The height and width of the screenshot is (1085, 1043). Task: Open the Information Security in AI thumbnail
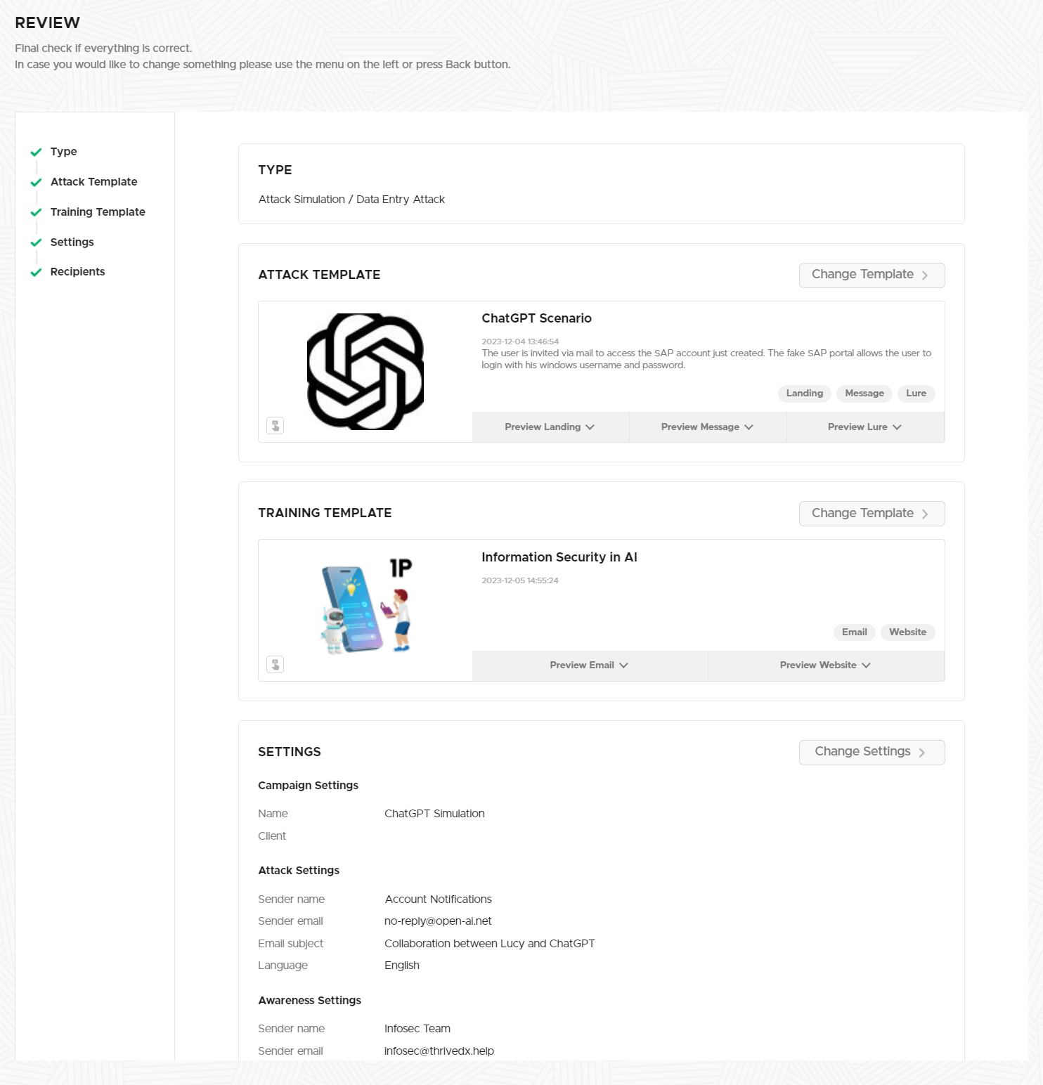[x=365, y=606]
